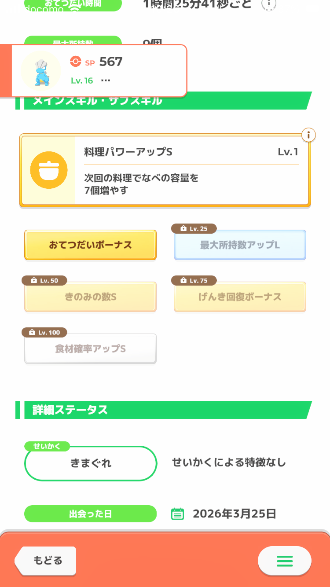Tap the Pokémon portrait thumbnail
Screen dimensions: 330x587
coord(41,71)
